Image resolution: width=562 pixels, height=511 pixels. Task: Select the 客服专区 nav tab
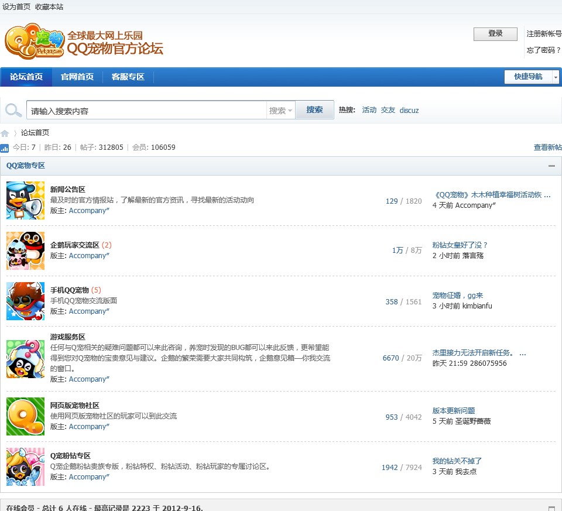pos(128,77)
